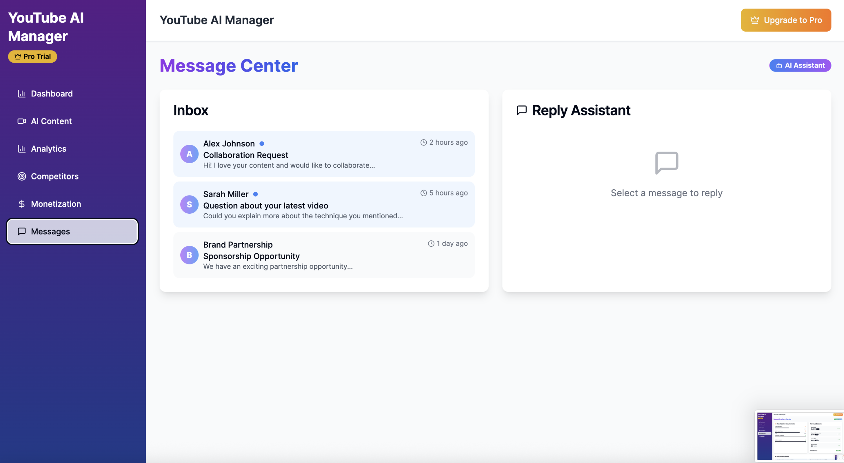Open Alex Johnson's Collaboration Request message
The image size is (844, 463).
[x=324, y=154]
